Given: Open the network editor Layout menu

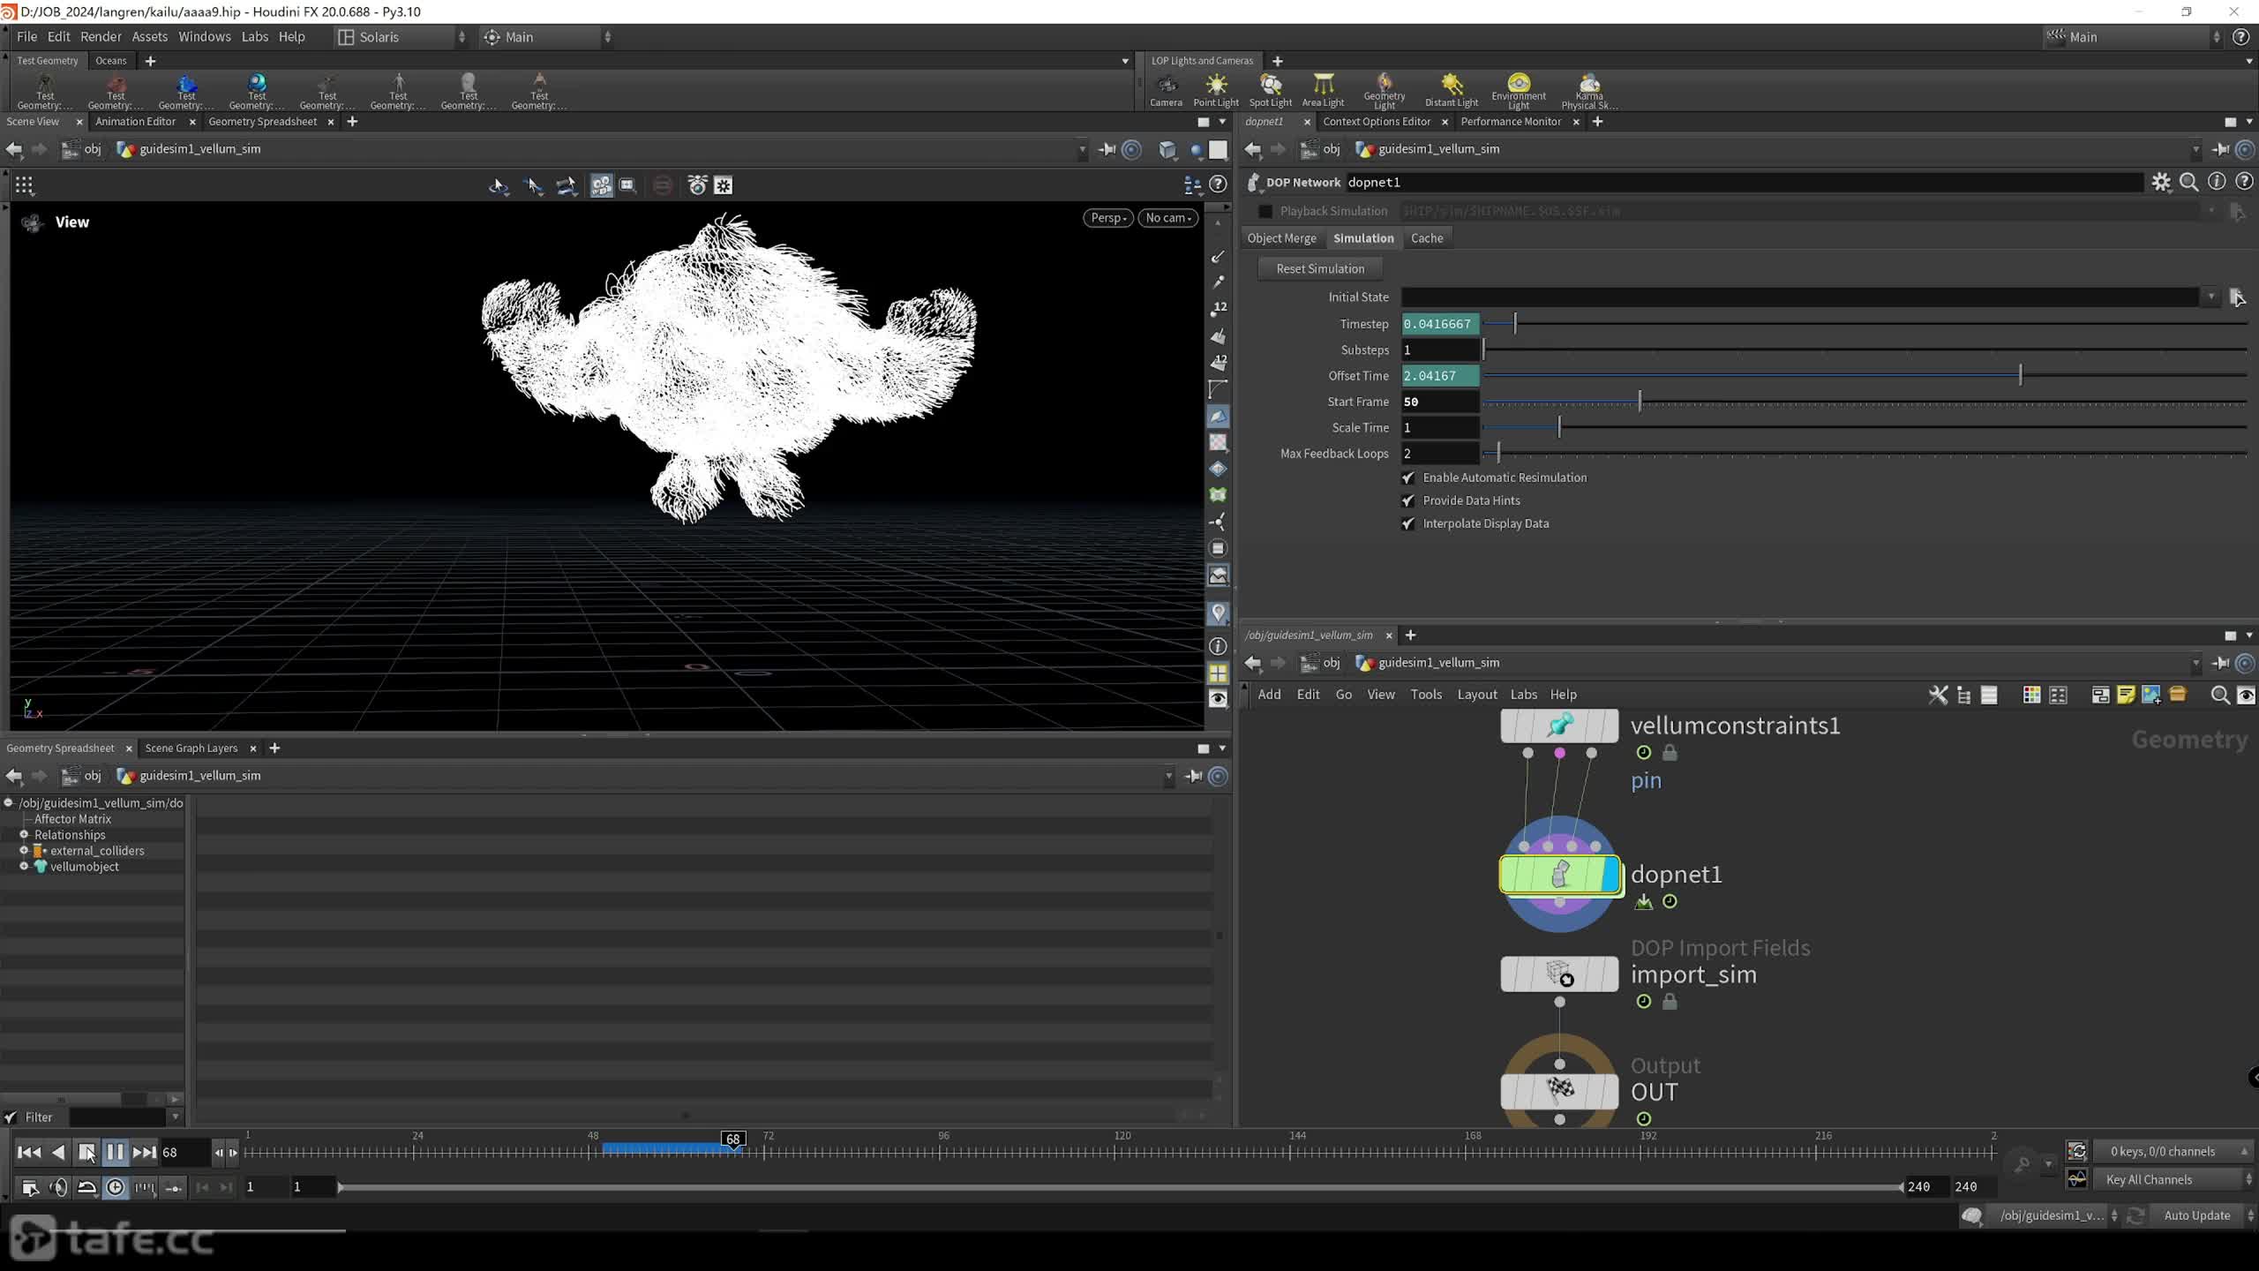Looking at the screenshot, I should click(x=1477, y=695).
